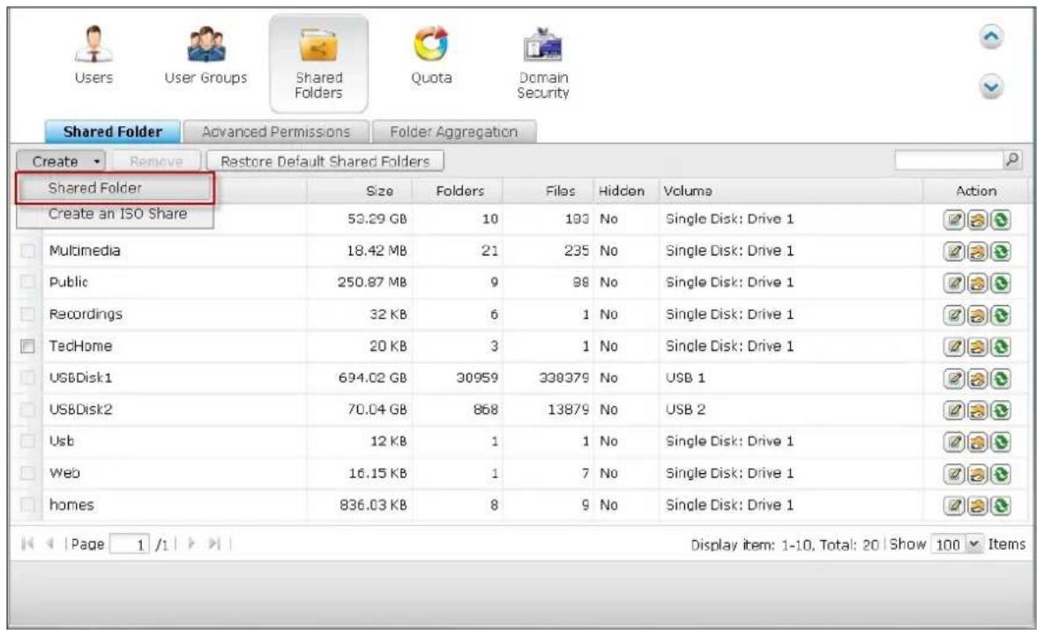Tick the USBDisk1 folder checkbox

[x=28, y=377]
